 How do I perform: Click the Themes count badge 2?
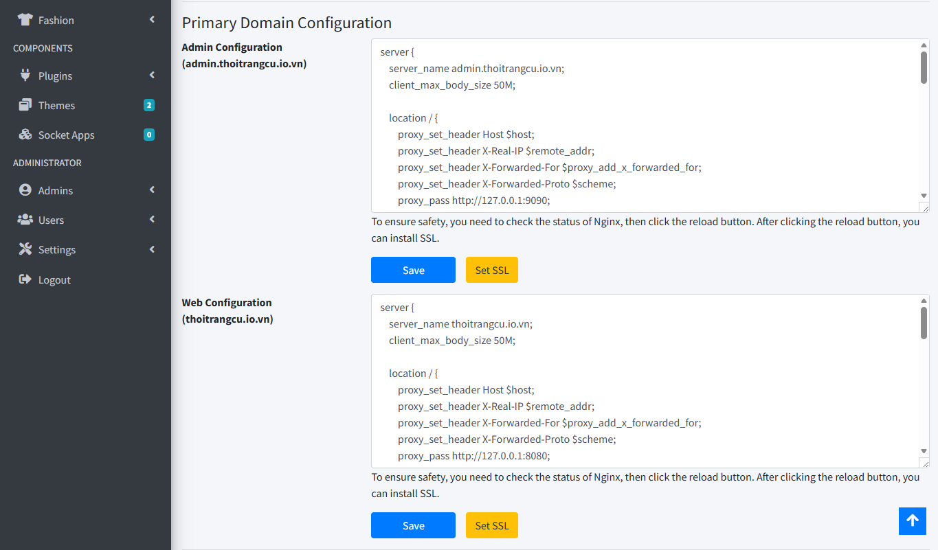click(148, 105)
